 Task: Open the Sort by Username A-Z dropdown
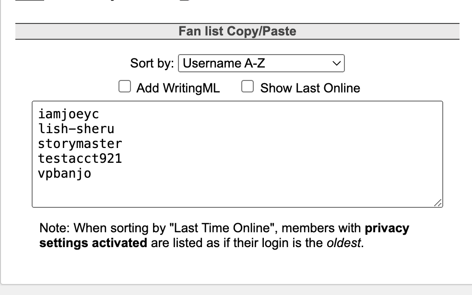coord(261,63)
